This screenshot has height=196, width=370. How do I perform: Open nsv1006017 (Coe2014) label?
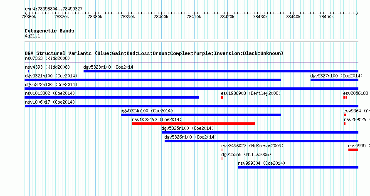[50, 102]
